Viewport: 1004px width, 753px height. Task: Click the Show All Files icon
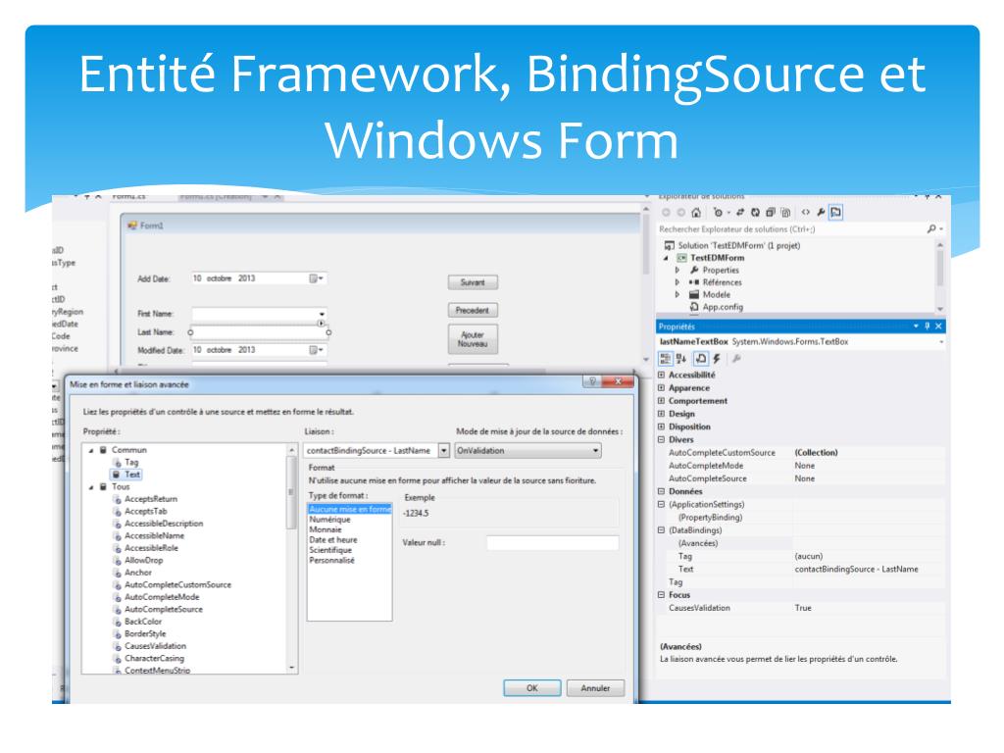pyautogui.click(x=786, y=213)
